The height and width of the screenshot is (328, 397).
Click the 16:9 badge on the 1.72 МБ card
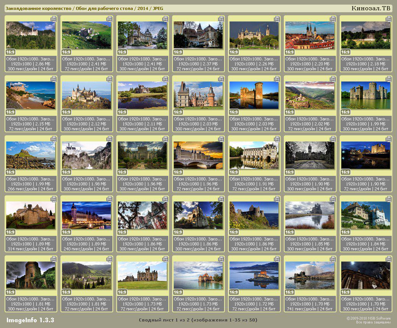pyautogui.click(x=234, y=292)
